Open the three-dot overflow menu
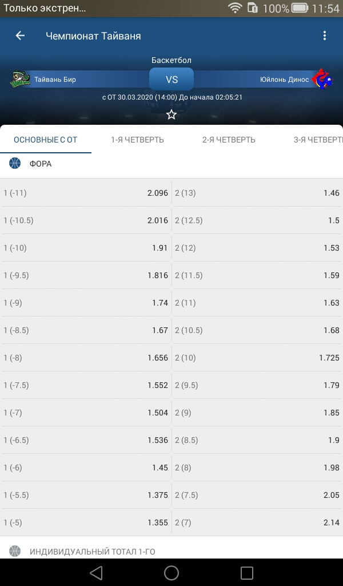Image resolution: width=343 pixels, height=586 pixels. coord(325,35)
